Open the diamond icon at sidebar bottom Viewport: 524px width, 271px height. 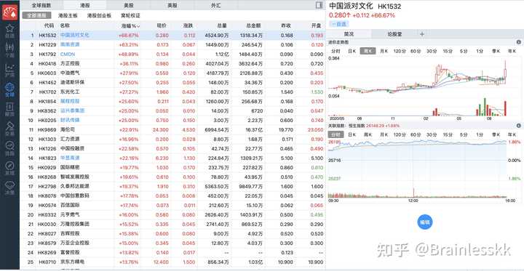click(9, 187)
